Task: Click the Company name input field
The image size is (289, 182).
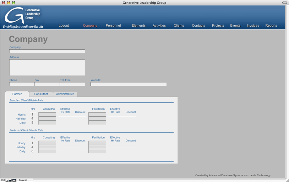Action: click(47, 51)
